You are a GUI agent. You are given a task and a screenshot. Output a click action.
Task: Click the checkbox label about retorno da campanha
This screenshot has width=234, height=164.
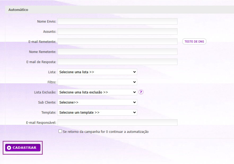click(x=106, y=132)
